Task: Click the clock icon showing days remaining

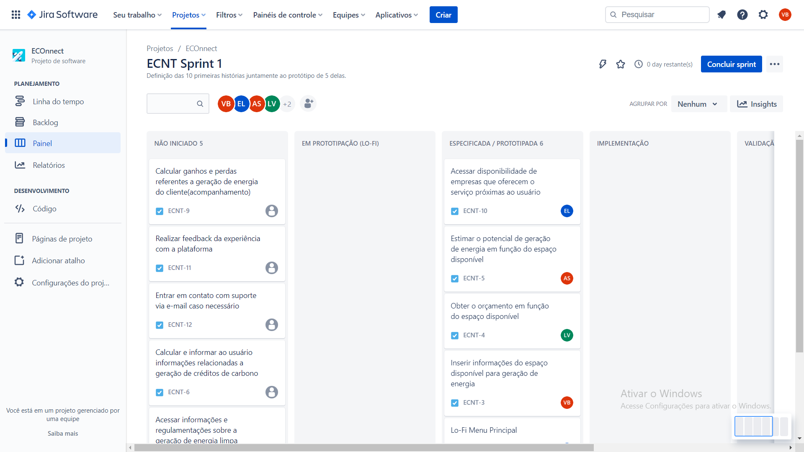Action: 638,64
